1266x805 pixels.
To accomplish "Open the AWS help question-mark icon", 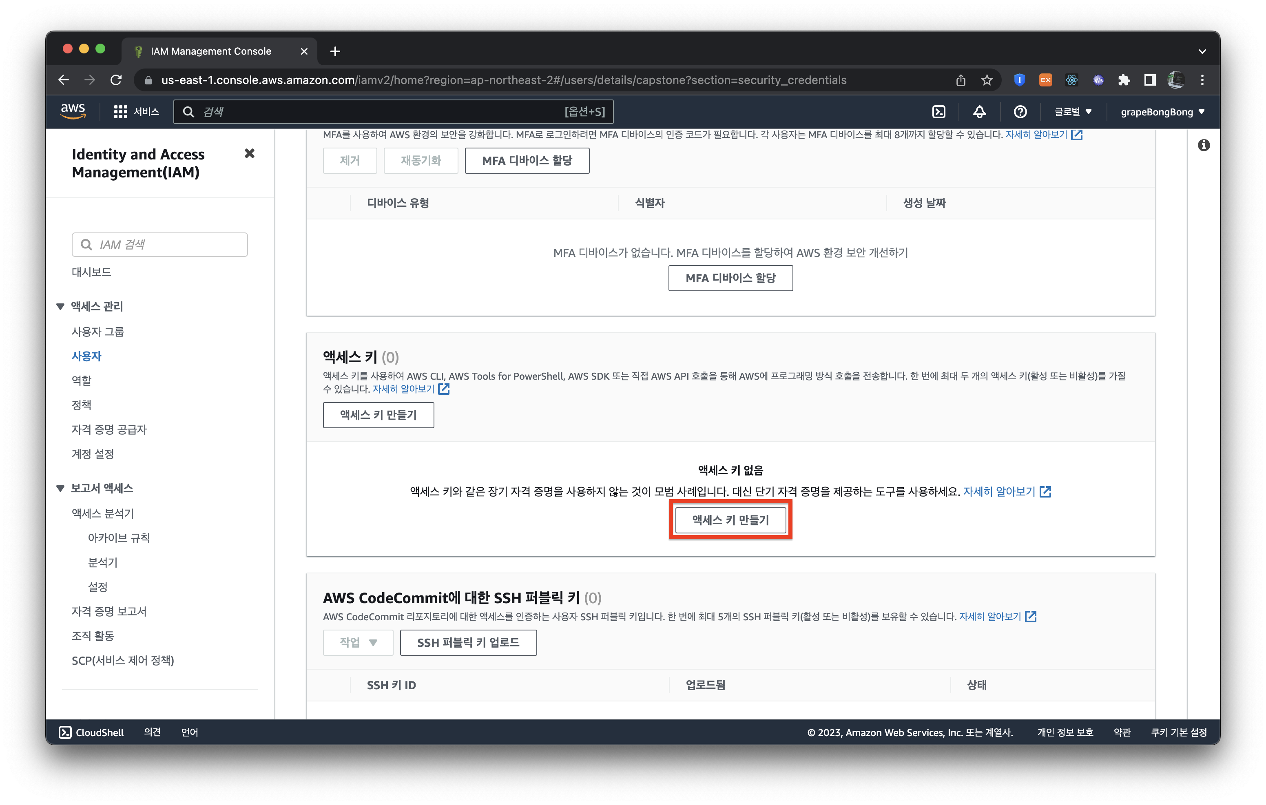I will pyautogui.click(x=1020, y=111).
